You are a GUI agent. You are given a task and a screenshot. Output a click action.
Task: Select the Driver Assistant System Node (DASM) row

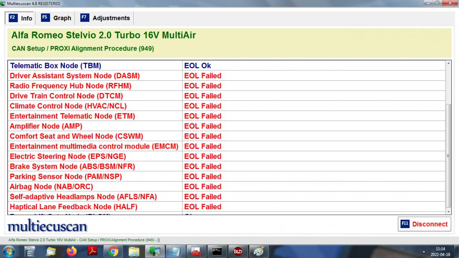[x=227, y=76]
